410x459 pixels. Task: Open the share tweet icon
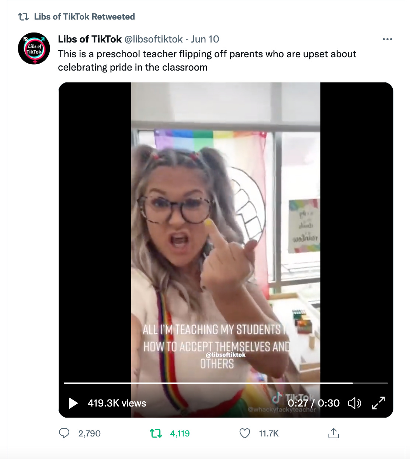tap(334, 433)
